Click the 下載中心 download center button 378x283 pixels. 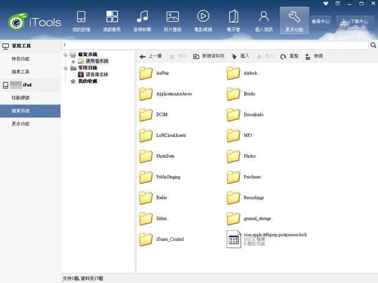tap(356, 22)
